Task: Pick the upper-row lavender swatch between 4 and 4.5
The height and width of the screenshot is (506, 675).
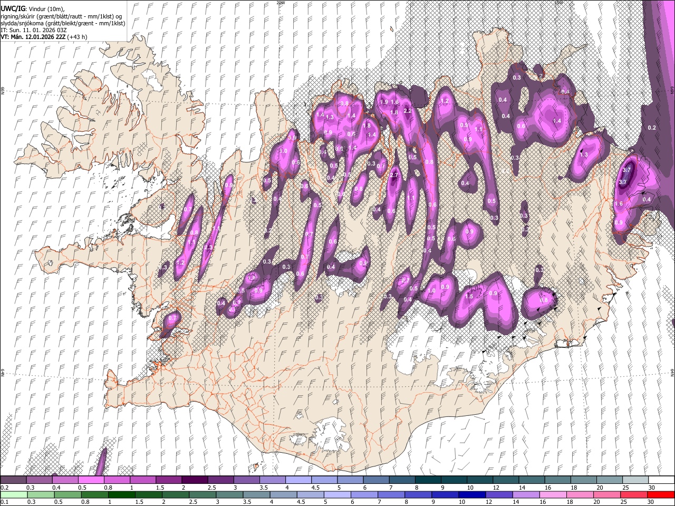Action: coord(298,480)
